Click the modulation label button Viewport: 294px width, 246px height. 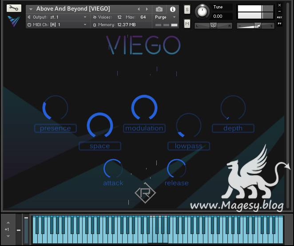144,129
